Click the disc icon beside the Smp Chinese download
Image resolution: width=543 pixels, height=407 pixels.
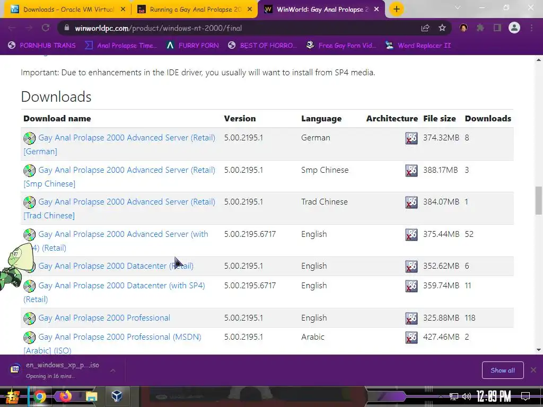coord(30,170)
